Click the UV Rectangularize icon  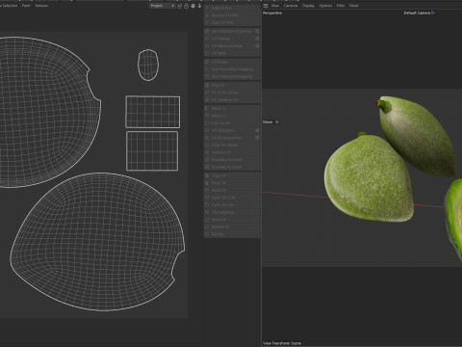click(x=207, y=138)
